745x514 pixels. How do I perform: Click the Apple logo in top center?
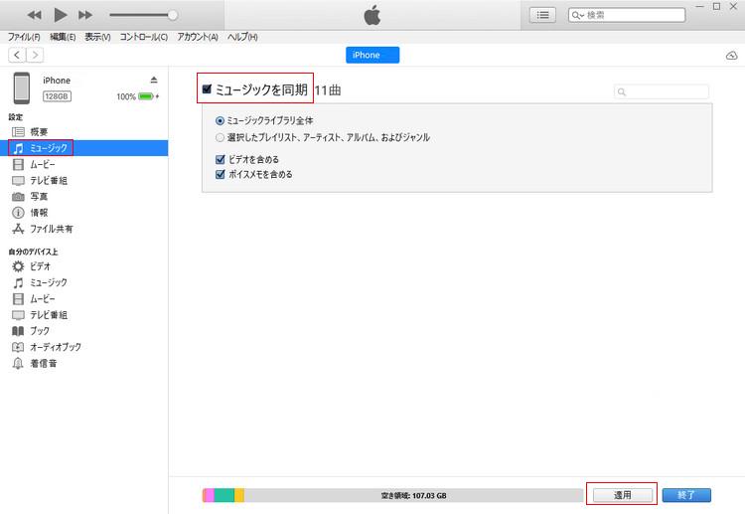point(372,15)
